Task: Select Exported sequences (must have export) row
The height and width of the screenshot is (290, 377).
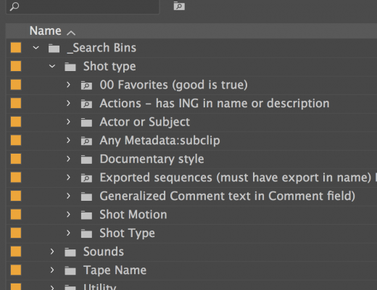Action: (236, 178)
